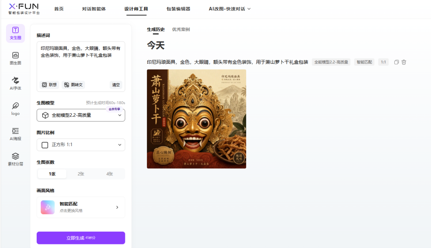Image resolution: width=431 pixels, height=248 pixels.
Task: Open the 设计师工具 menu item
Action: (x=136, y=9)
